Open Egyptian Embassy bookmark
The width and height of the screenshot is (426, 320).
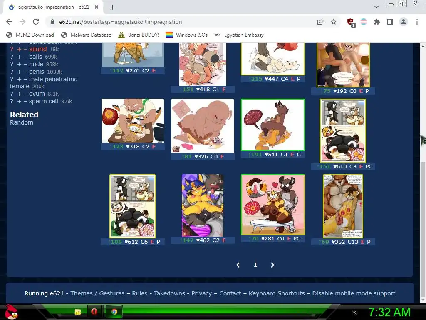coord(239,35)
